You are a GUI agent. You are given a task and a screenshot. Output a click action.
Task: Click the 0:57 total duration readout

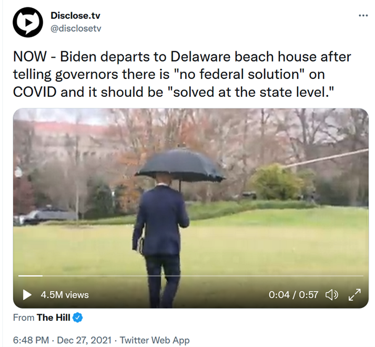pyautogui.click(x=309, y=295)
